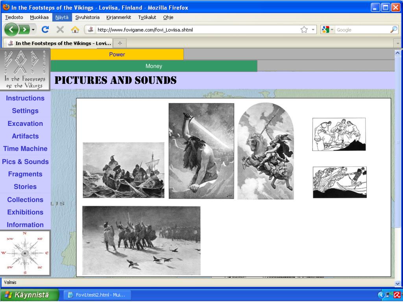Viewport: 403px width, 302px height.
Task: Minimize the Firefox window
Action: pyautogui.click(x=375, y=7)
